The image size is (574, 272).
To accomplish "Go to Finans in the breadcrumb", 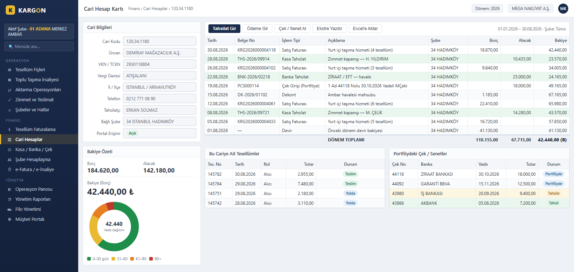I will [134, 9].
